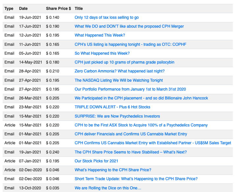Click the share price $ 0.140
The image size is (244, 192).
tap(52, 17)
